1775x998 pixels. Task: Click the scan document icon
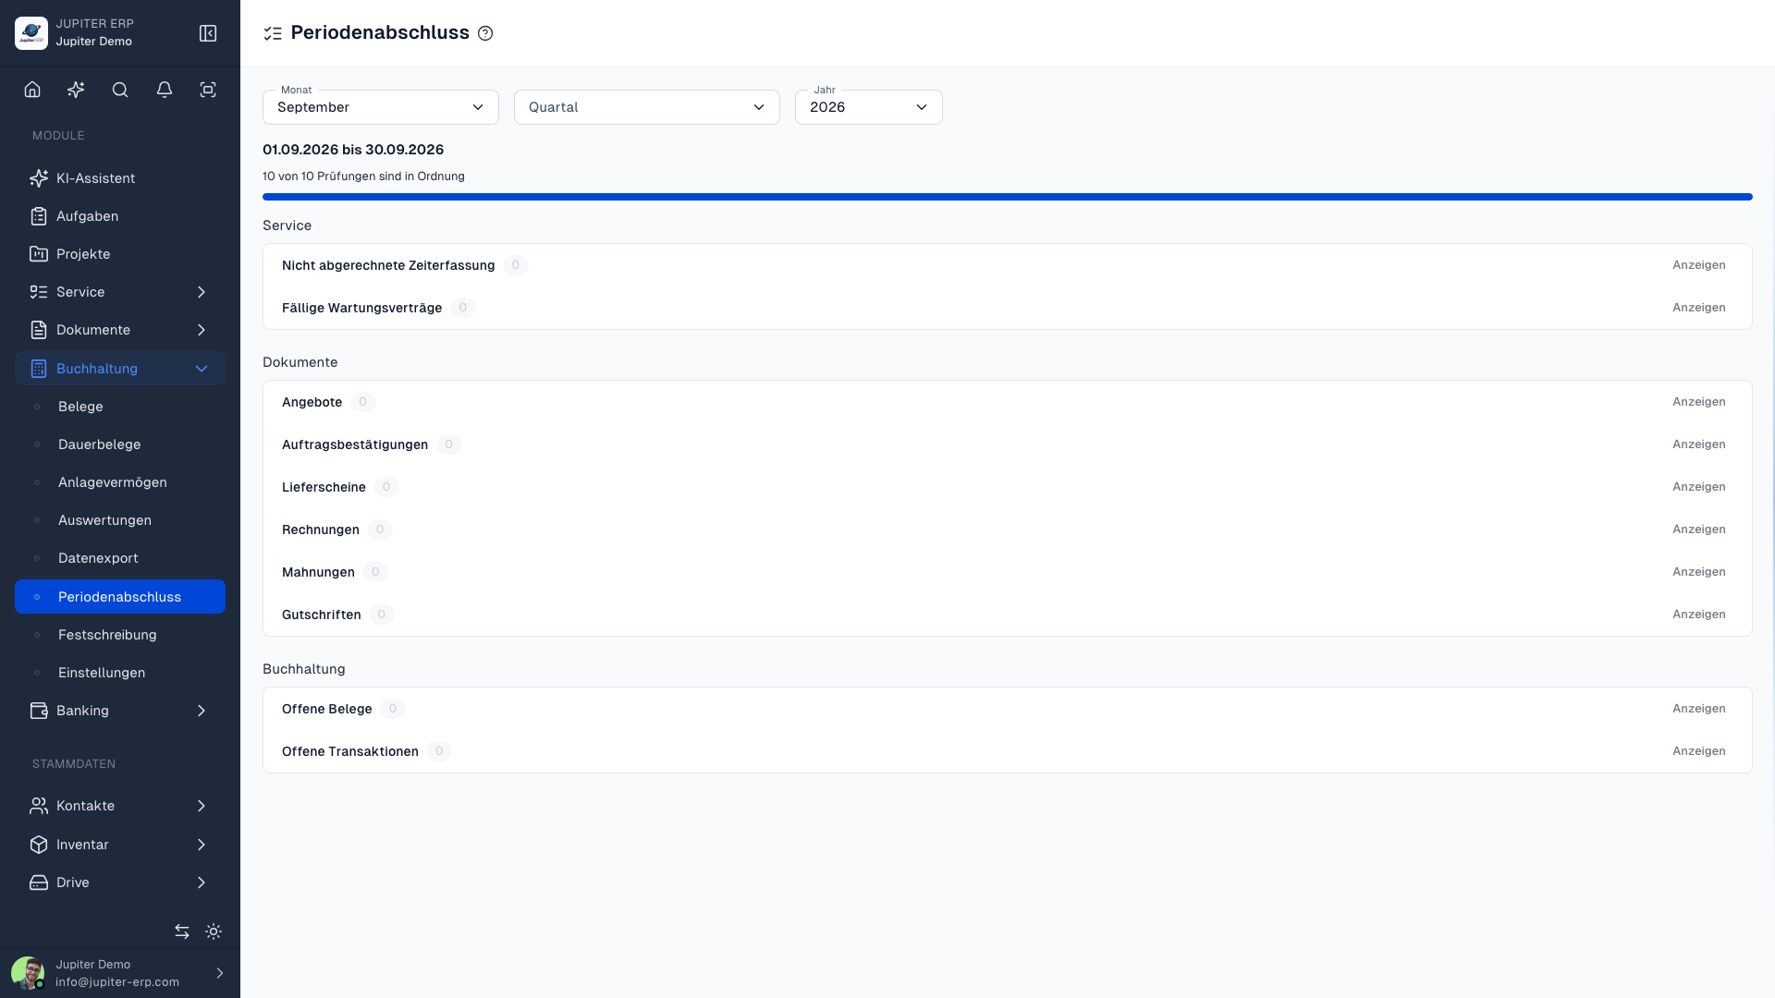208,90
